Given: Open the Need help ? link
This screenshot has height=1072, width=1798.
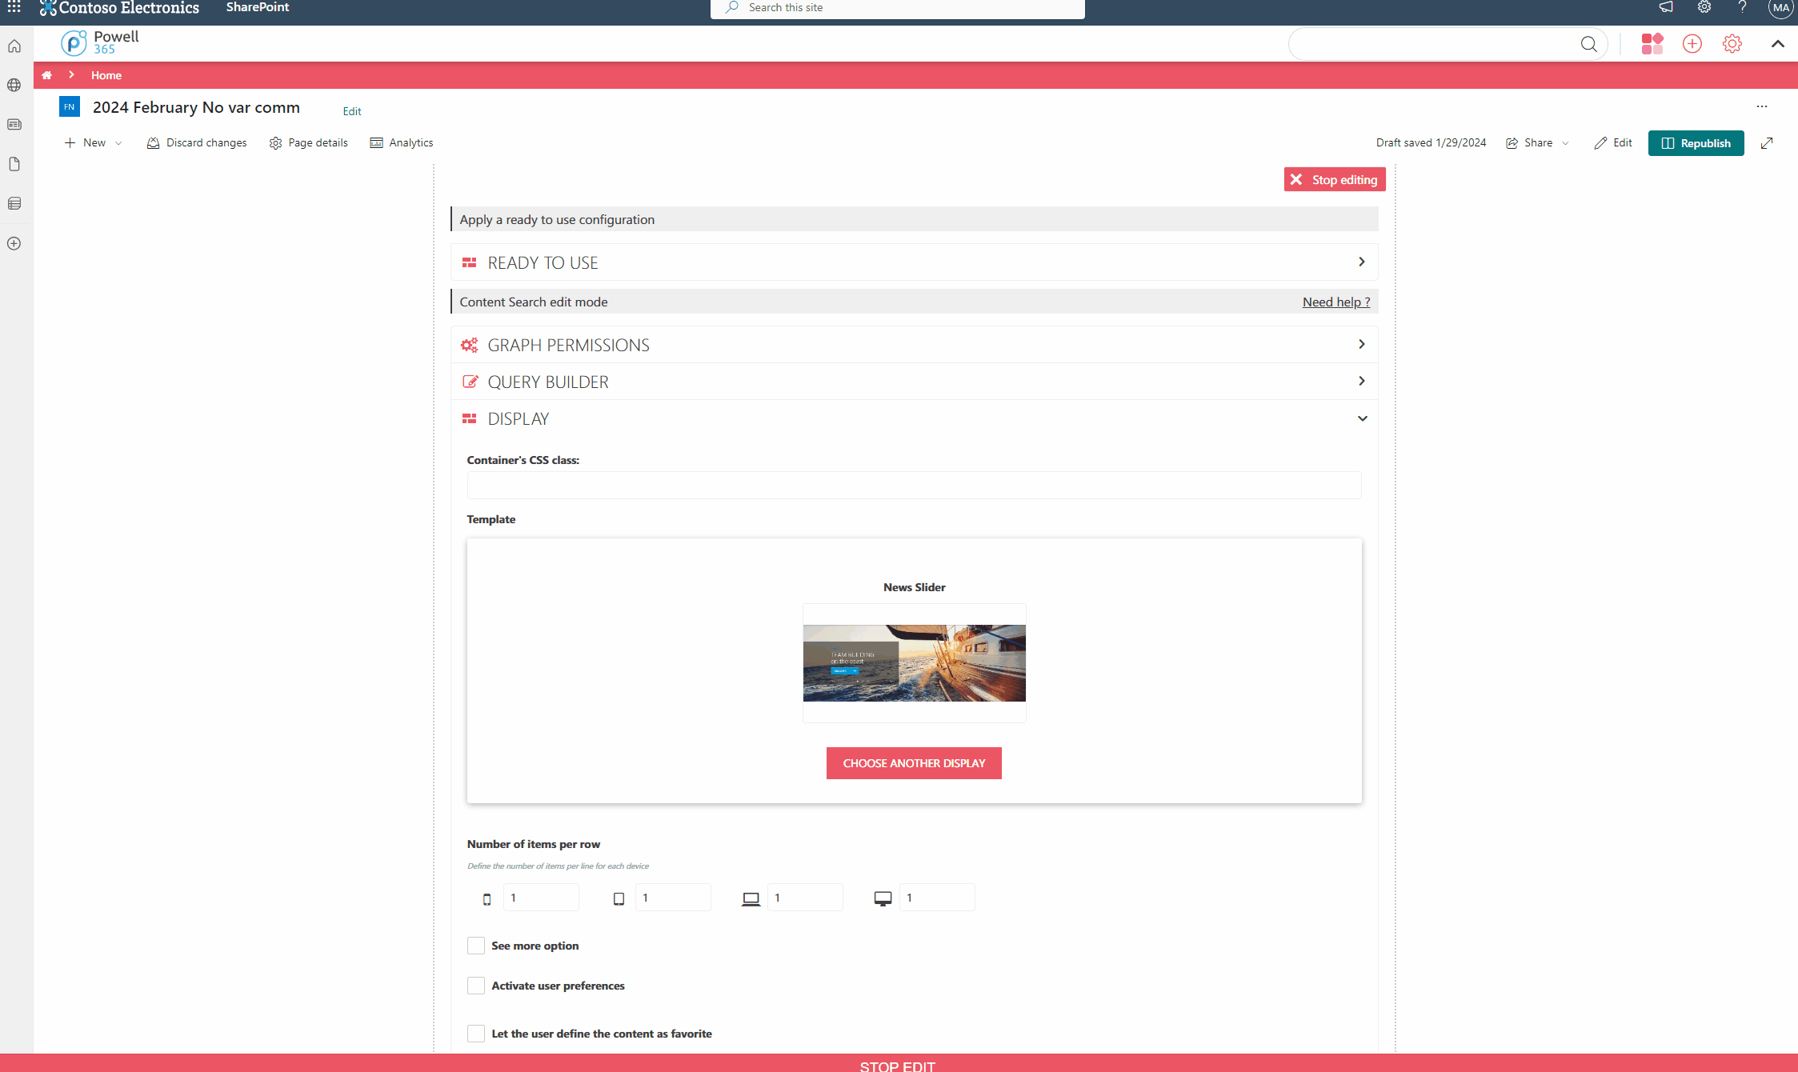Looking at the screenshot, I should [x=1336, y=302].
